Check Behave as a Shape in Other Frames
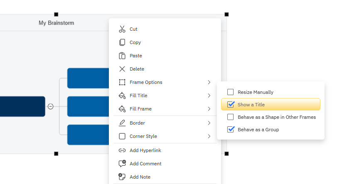Screen dimensions: 347x184 [x=231, y=117]
